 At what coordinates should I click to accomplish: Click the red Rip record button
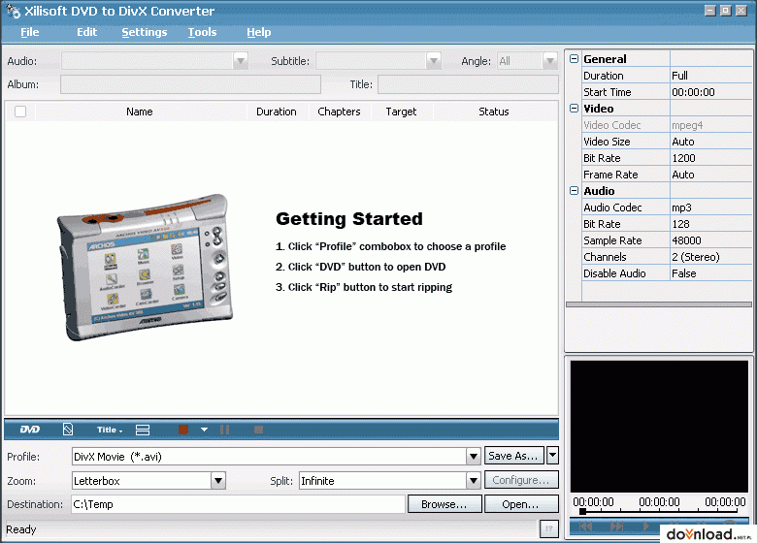183,430
